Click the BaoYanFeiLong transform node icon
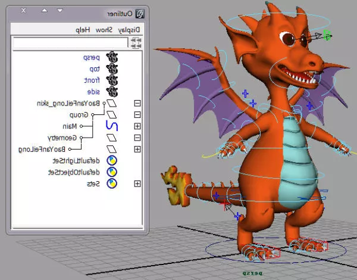Image resolution: width=357 pixels, height=280 pixels. click(112, 149)
